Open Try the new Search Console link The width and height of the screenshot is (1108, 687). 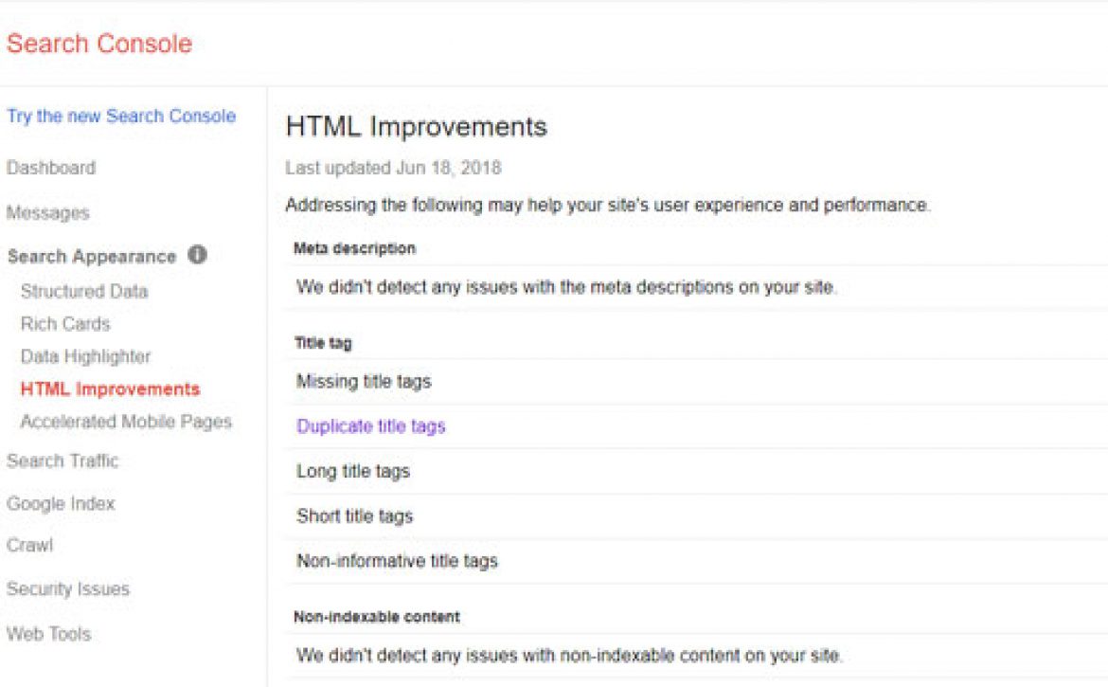click(121, 117)
